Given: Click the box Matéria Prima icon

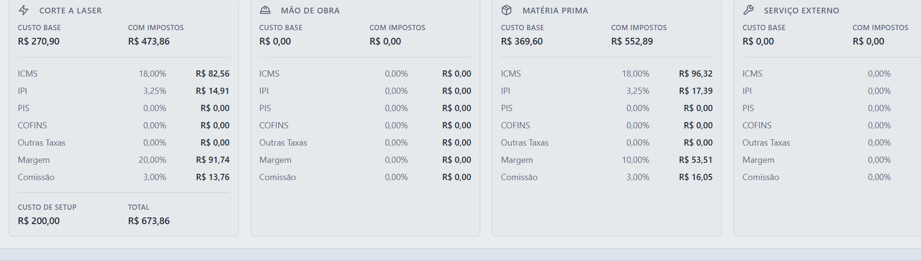Looking at the screenshot, I should point(507,10).
